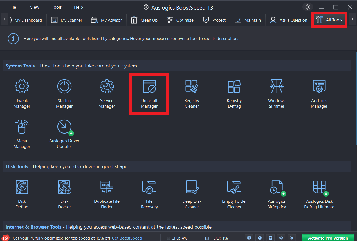Open the Registry Cleaner tool
This screenshot has width=357, height=241.
pyautogui.click(x=192, y=94)
